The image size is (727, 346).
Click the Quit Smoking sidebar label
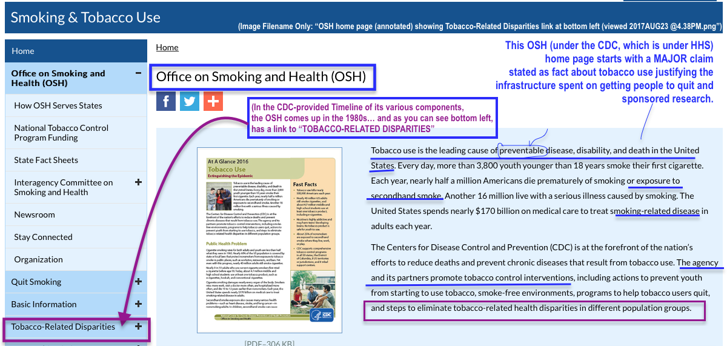(36, 282)
